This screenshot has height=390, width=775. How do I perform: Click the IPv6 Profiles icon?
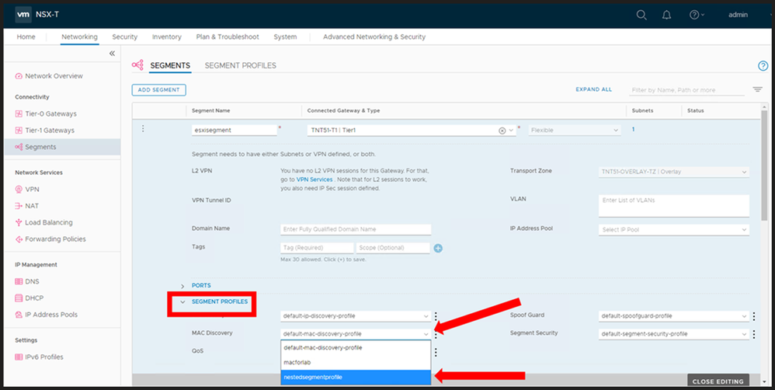tap(19, 357)
